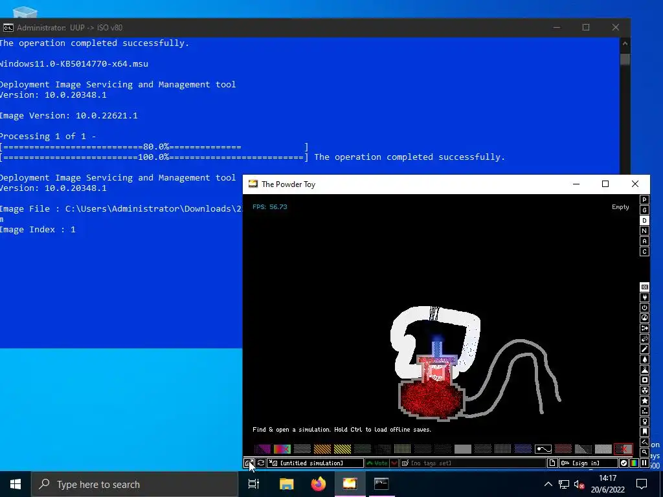Pick the red dotted wall swatch

tap(563, 449)
